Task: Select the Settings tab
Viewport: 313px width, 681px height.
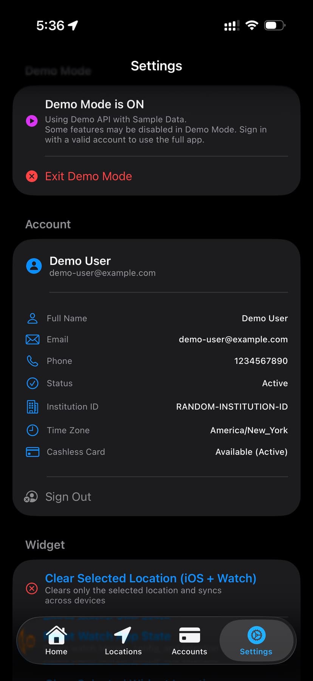Action: click(256, 640)
